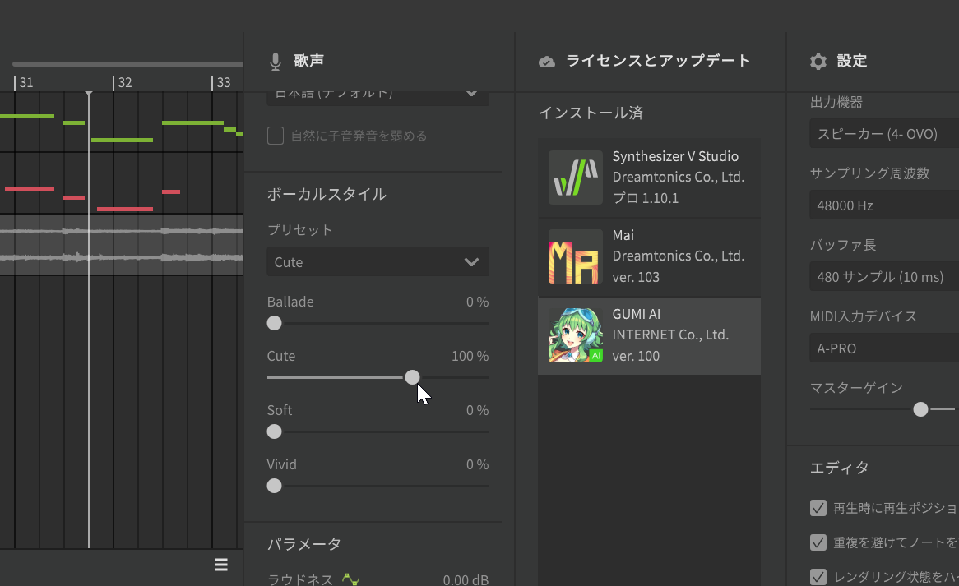Click the Vivid slider handle
The image size is (959, 586).
click(274, 487)
